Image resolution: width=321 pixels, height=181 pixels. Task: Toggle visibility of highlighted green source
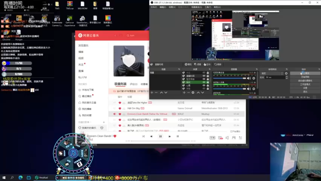coord(204,82)
